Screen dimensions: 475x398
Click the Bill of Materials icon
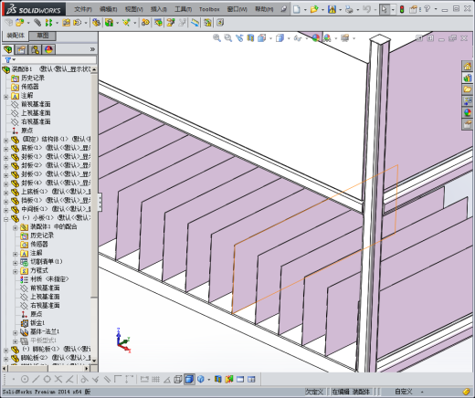(x=158, y=23)
